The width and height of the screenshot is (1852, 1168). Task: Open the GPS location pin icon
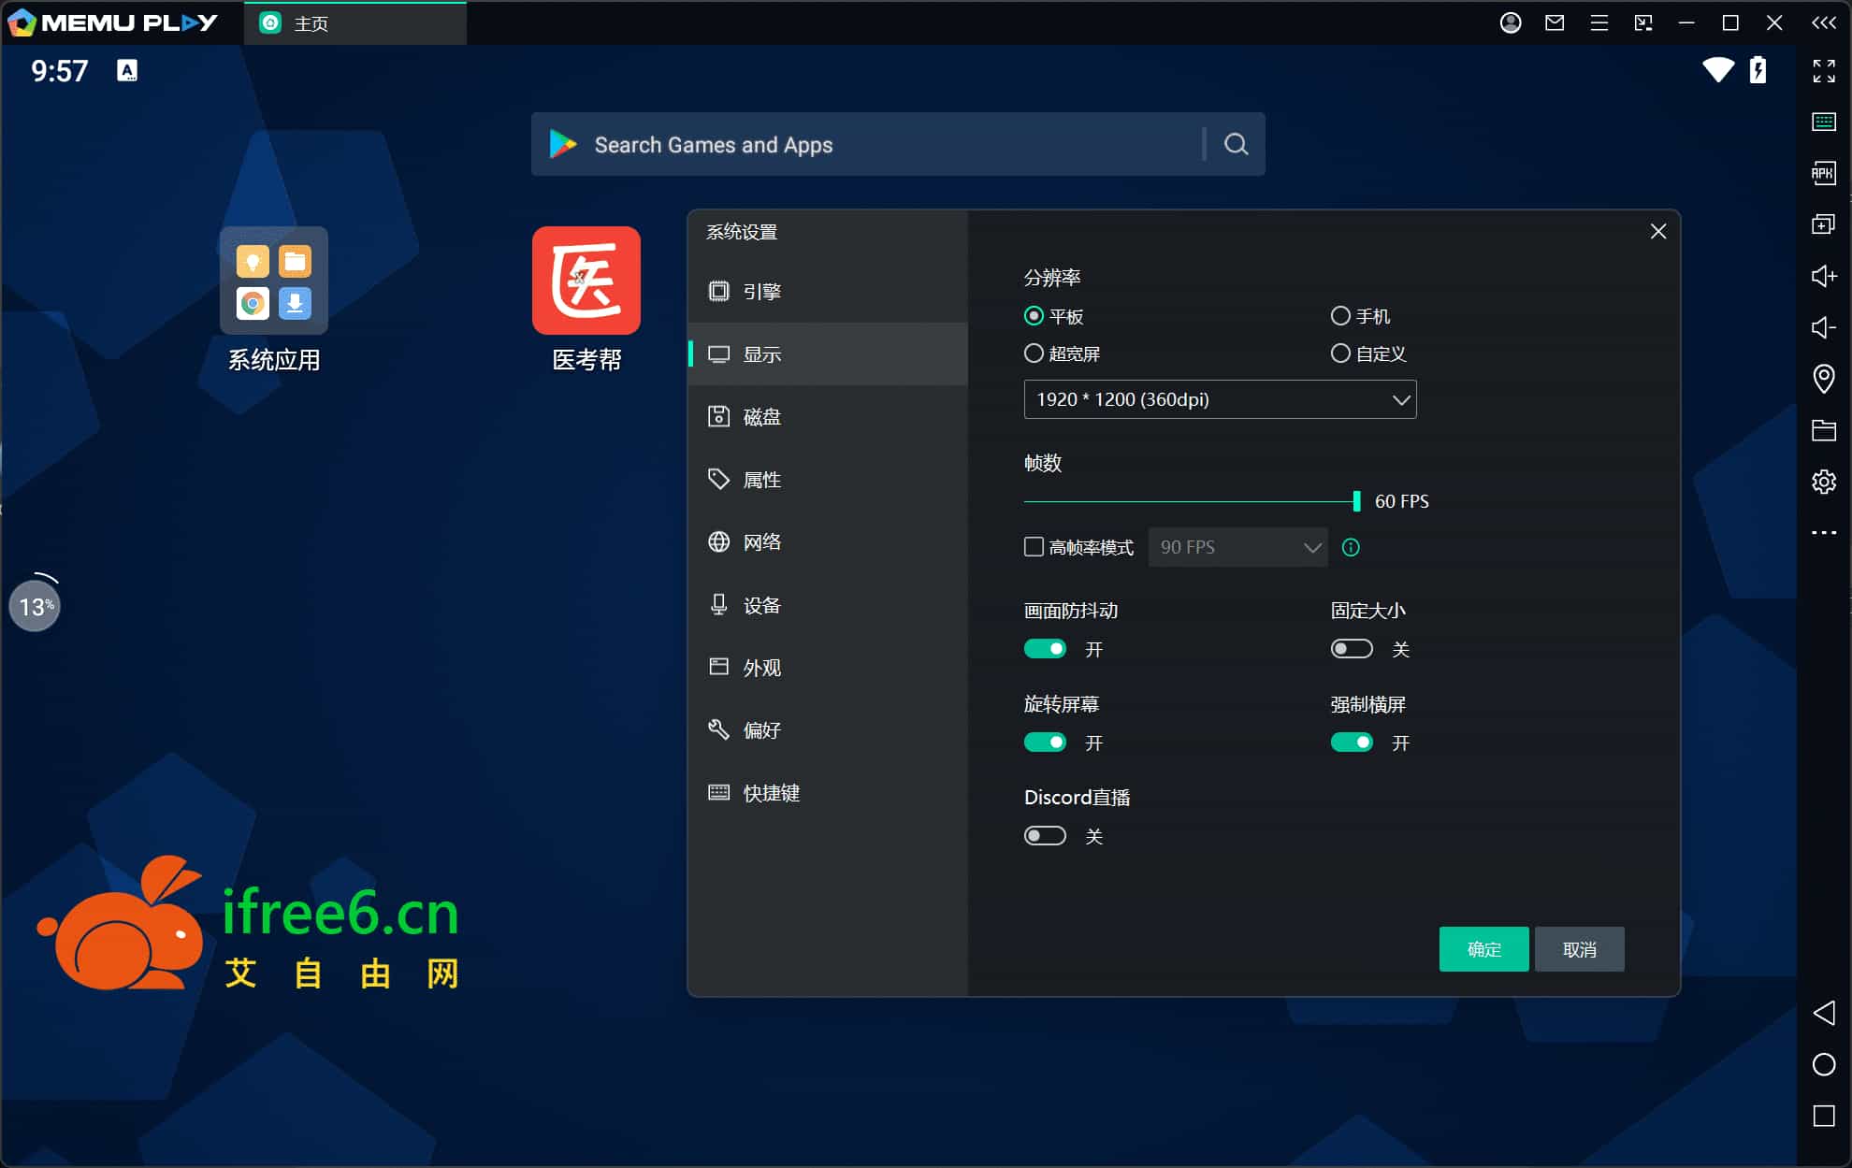point(1823,379)
